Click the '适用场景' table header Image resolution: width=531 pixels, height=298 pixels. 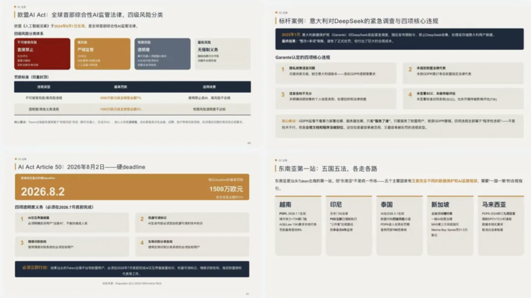208,87
